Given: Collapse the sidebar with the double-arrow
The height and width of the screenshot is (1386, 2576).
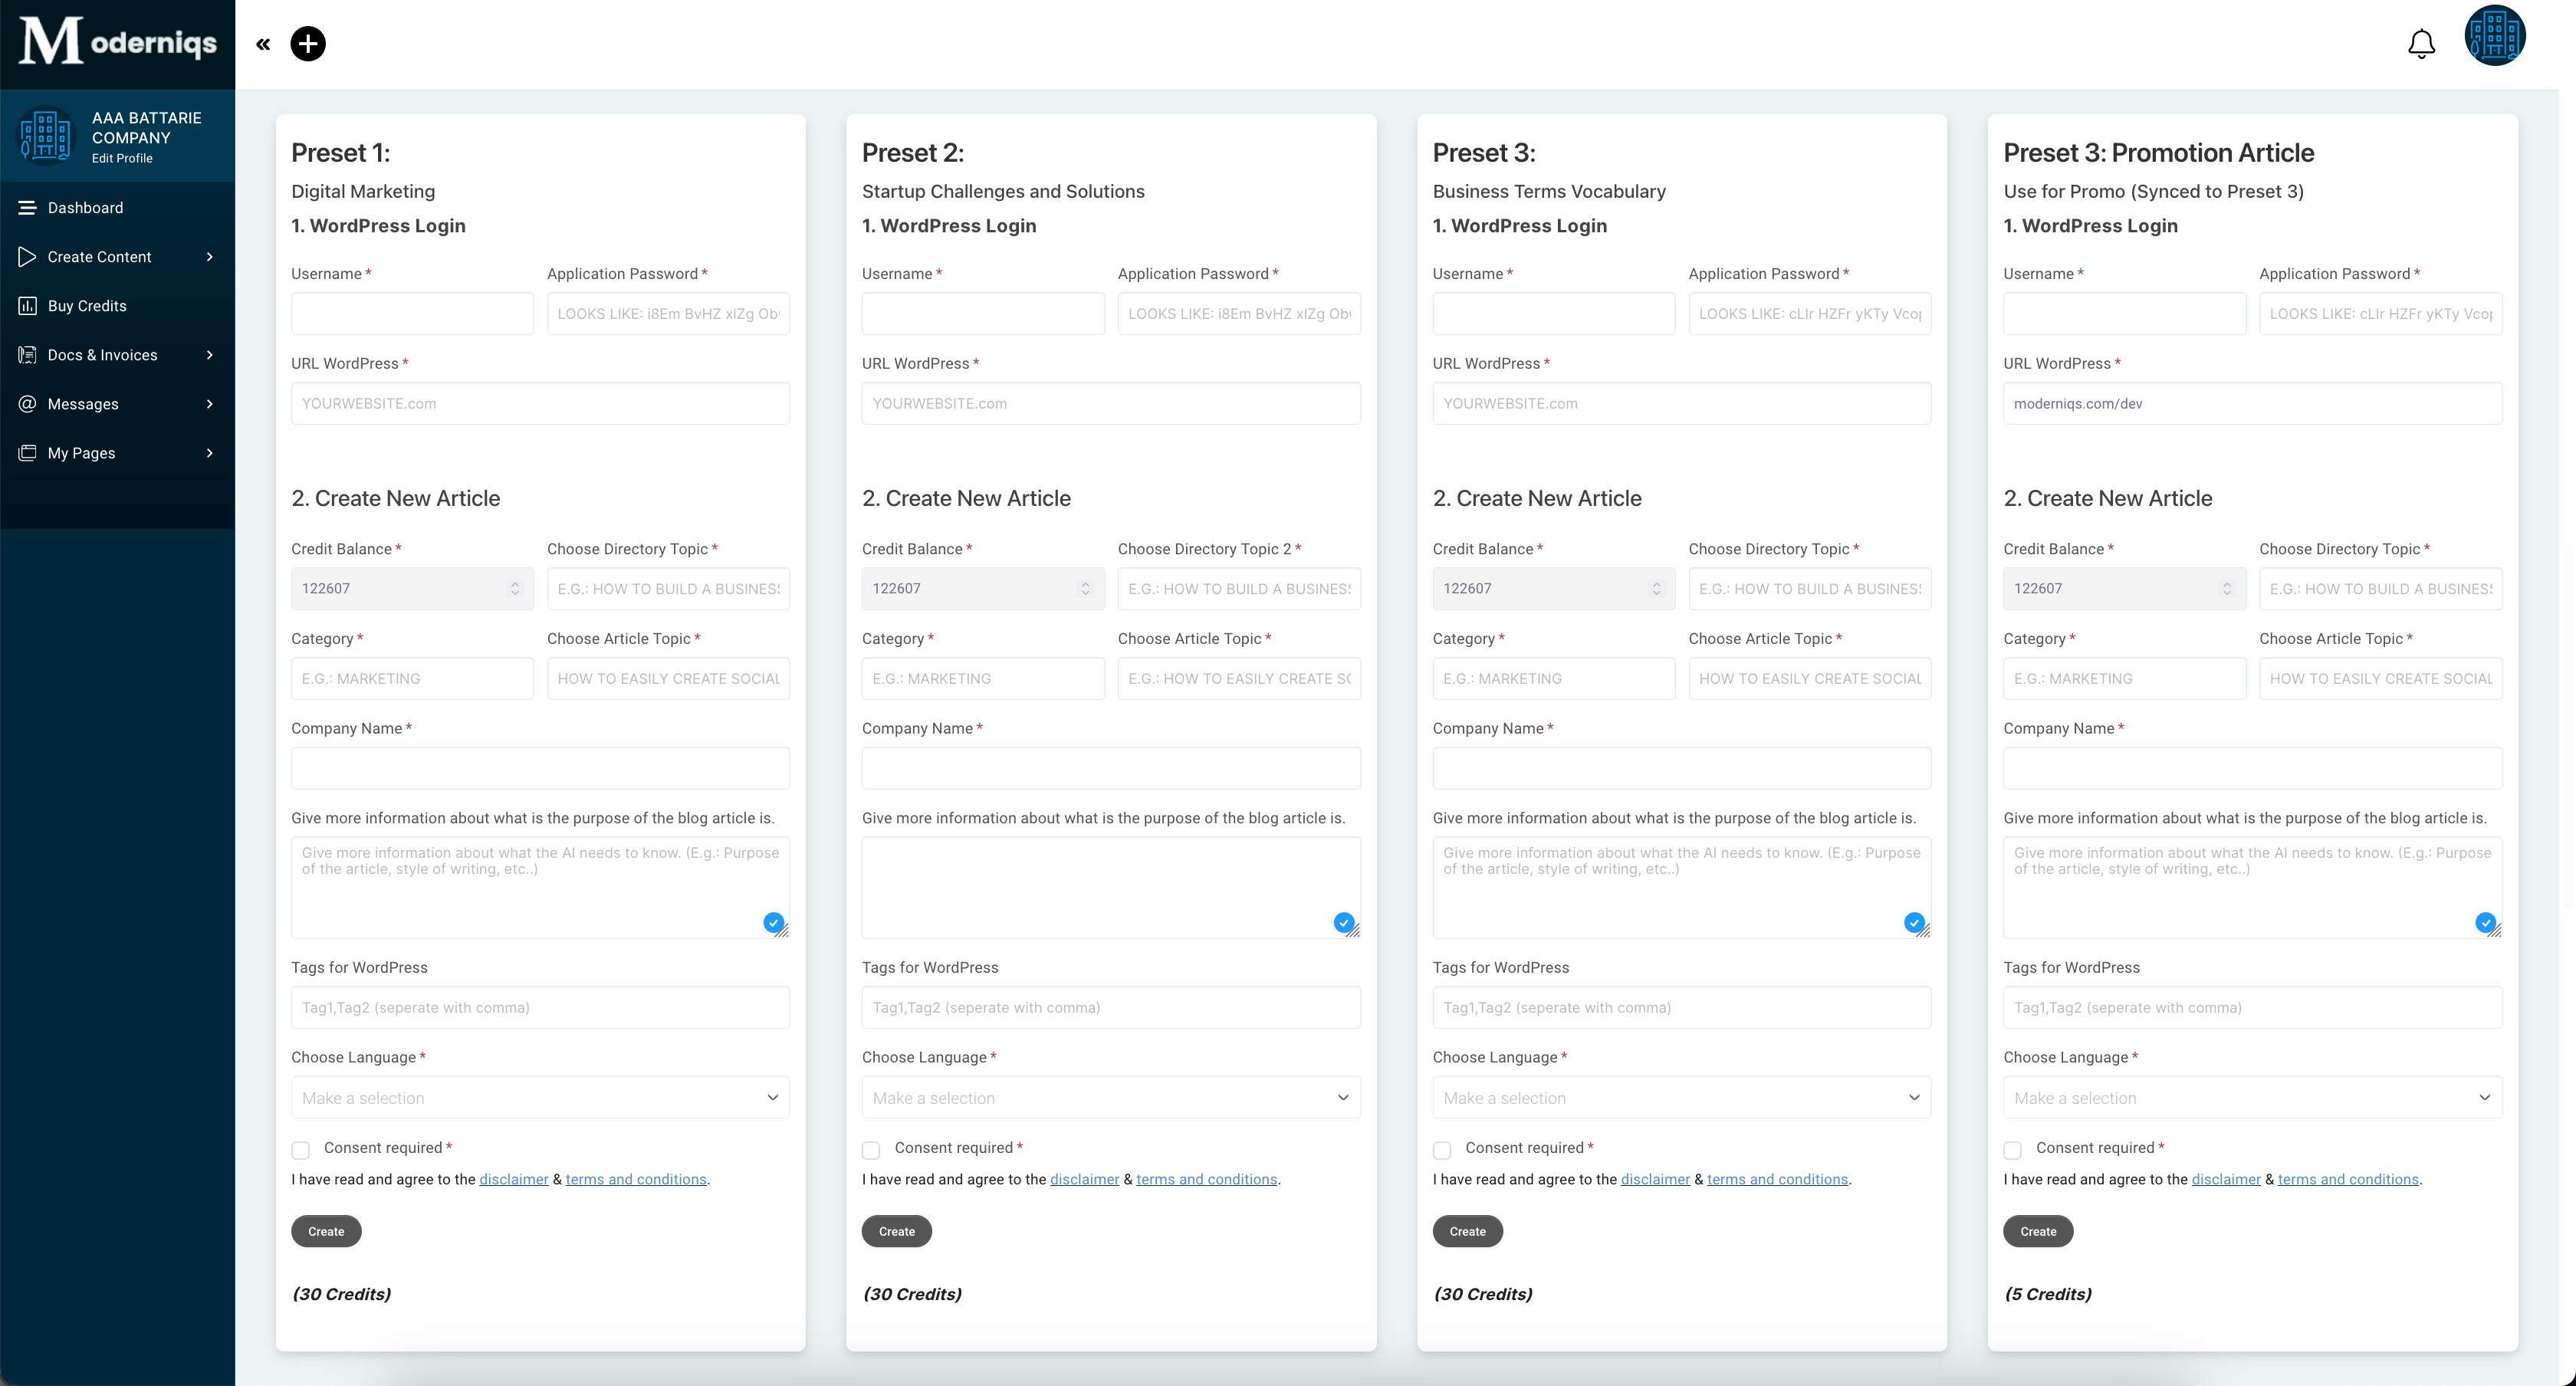Looking at the screenshot, I should tap(263, 44).
